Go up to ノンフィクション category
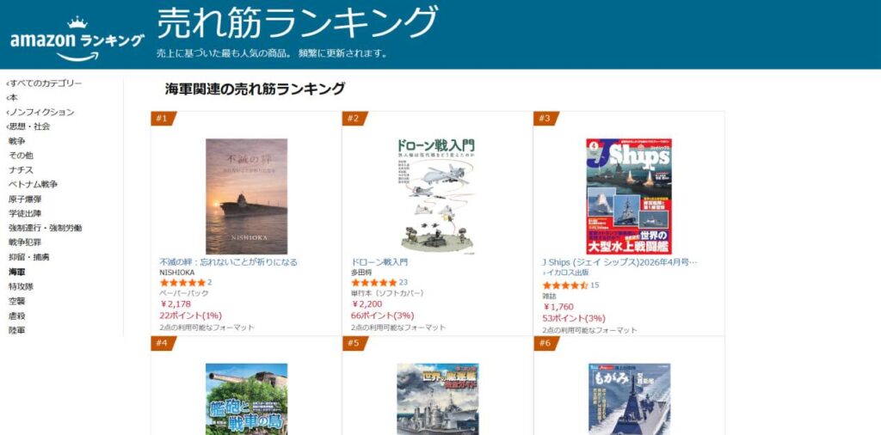Screen dimensions: 881x435 click(x=40, y=113)
